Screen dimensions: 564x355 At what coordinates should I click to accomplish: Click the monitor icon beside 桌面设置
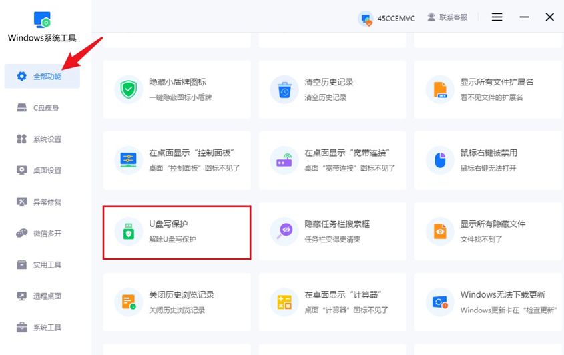(x=22, y=170)
